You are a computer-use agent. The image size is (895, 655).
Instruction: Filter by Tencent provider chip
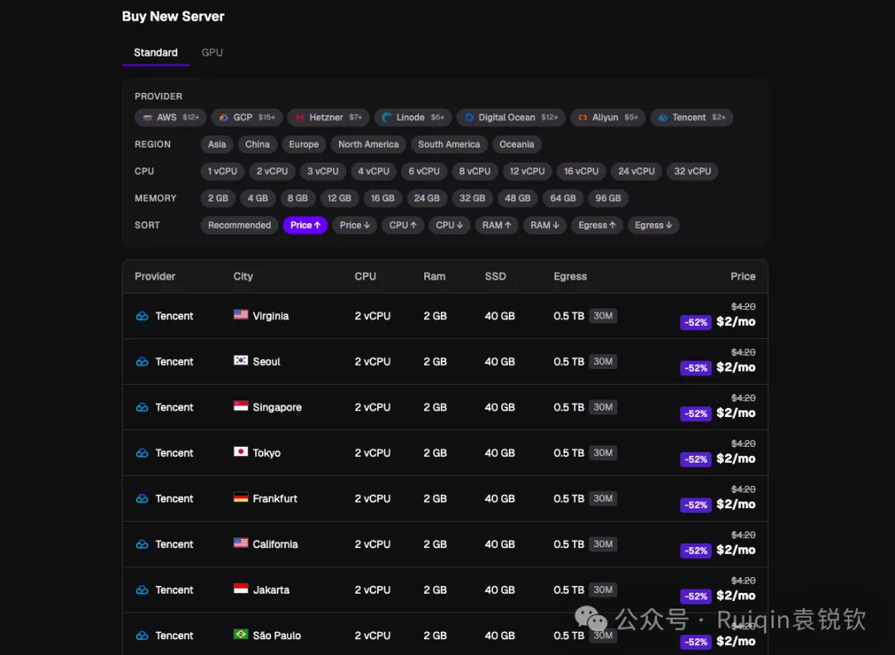[692, 118]
